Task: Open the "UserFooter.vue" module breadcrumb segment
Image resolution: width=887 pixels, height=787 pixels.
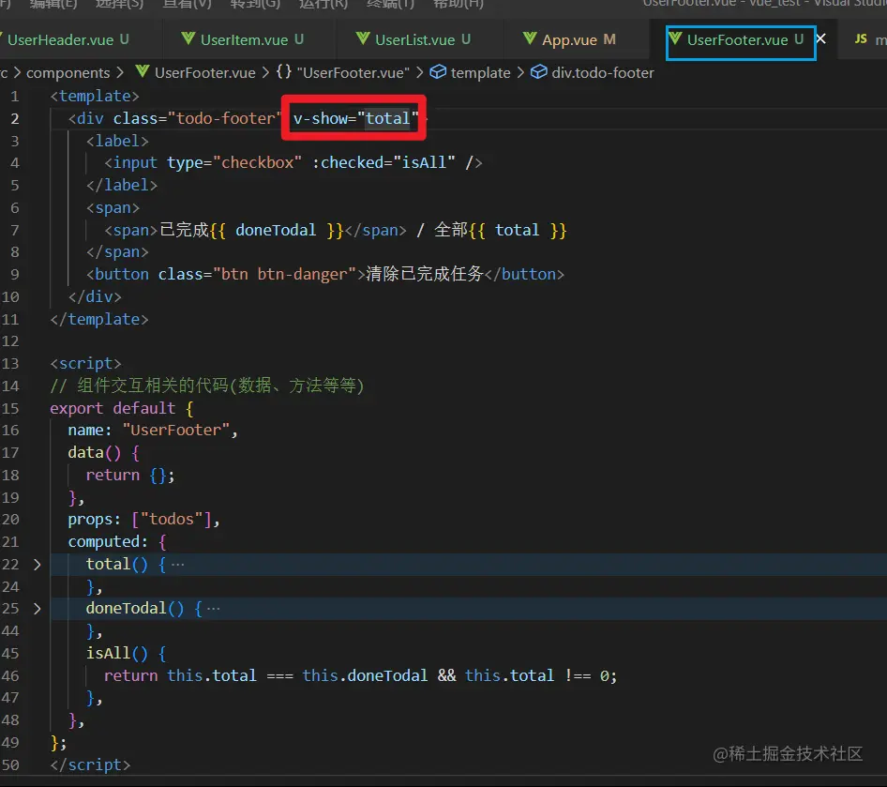Action: tap(353, 73)
